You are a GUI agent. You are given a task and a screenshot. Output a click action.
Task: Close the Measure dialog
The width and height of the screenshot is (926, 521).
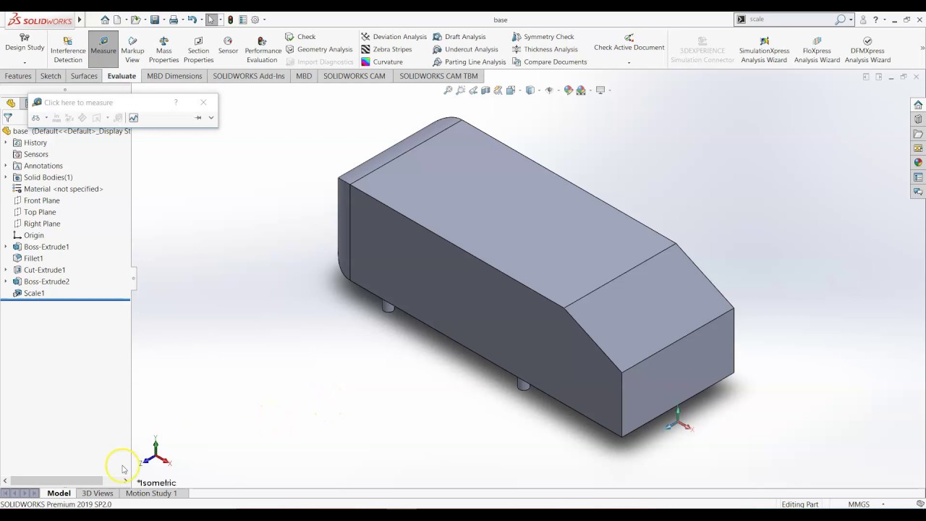[203, 102]
